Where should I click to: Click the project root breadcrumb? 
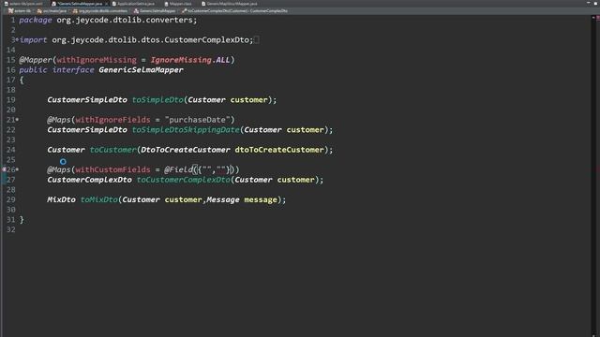click(22, 10)
